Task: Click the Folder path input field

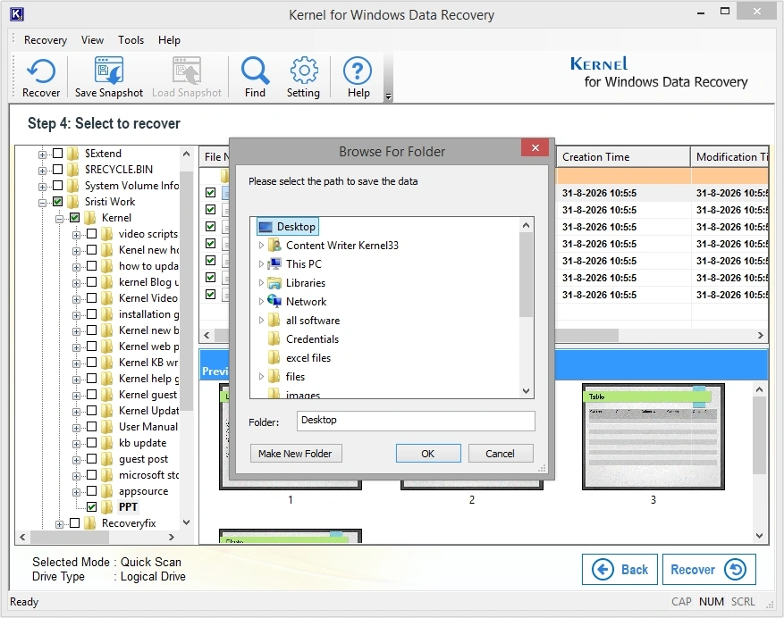Action: (416, 421)
